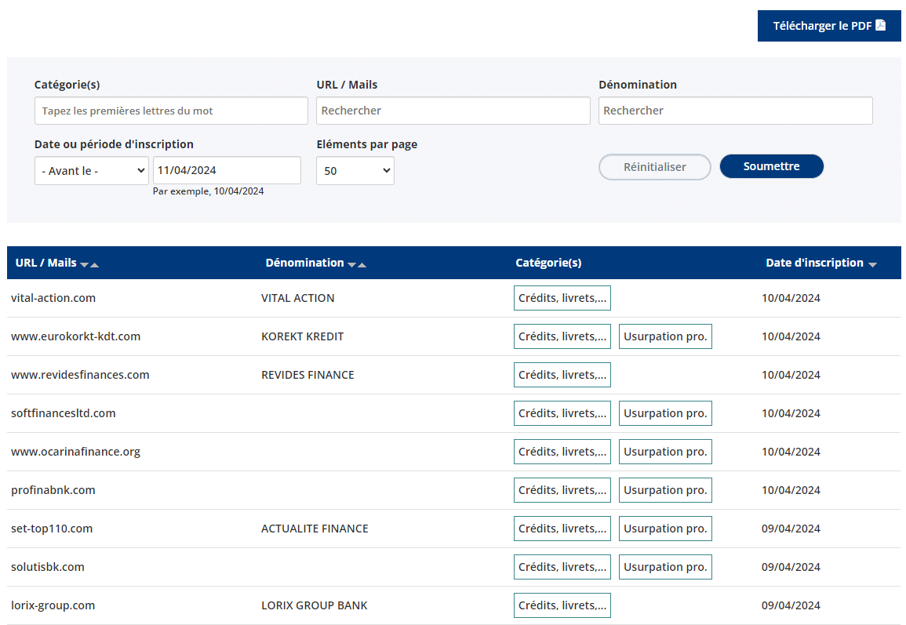Click 'Usurpation pro.' tag for solutisbk.com

[x=665, y=567]
